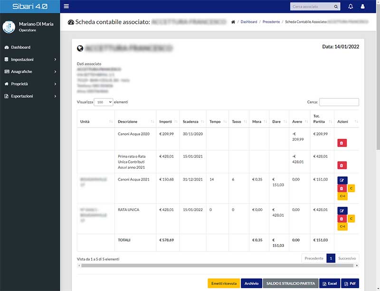Open the notifications bell
Image resolution: width=380 pixels, height=291 pixels.
click(351, 7)
